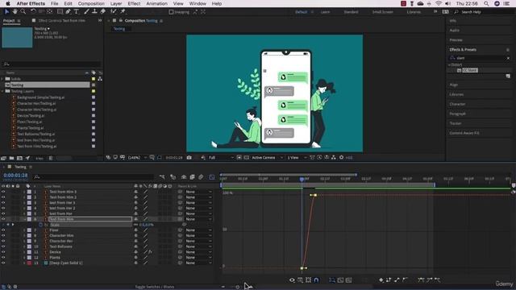
Task: Select the Clone Stamp tool
Action: tap(94, 12)
